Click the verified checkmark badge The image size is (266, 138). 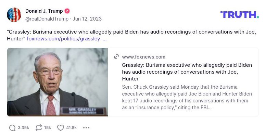tap(67, 11)
